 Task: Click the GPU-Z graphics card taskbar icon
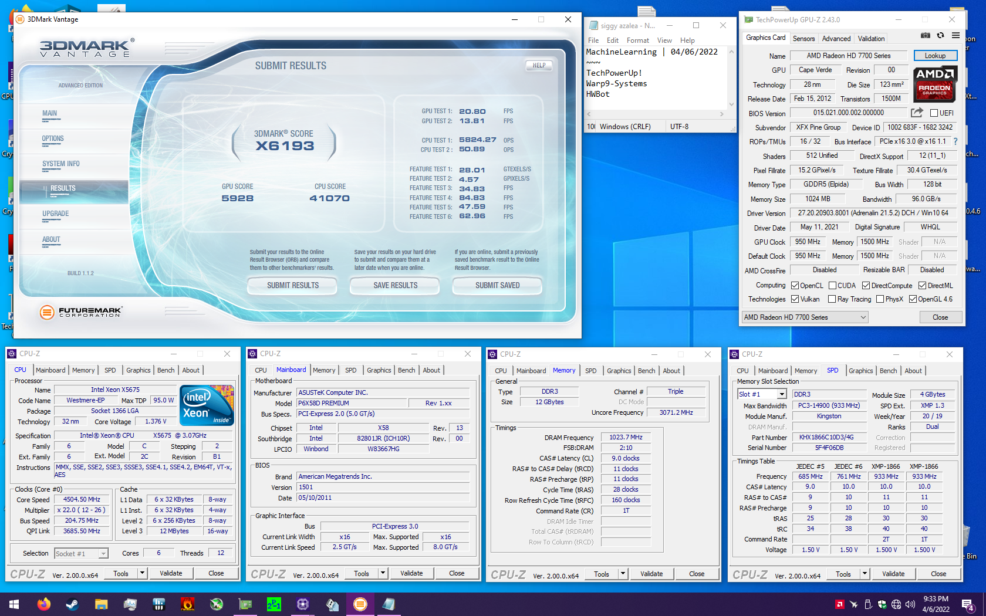[245, 604]
